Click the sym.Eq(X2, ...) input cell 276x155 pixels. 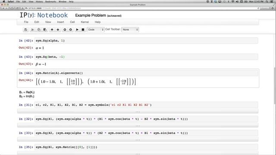[x=146, y=133]
